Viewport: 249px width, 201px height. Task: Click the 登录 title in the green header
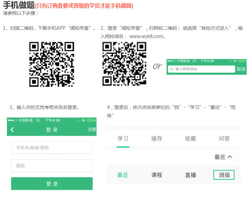click(52, 130)
